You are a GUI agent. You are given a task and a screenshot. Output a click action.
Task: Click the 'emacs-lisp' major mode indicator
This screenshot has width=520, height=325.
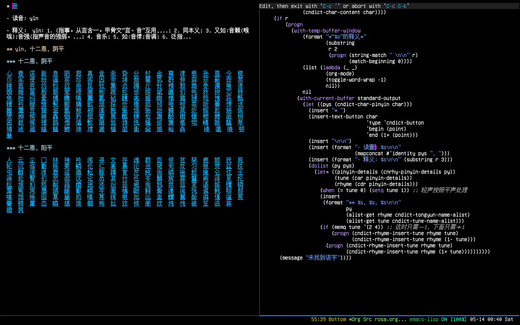tap(424, 319)
